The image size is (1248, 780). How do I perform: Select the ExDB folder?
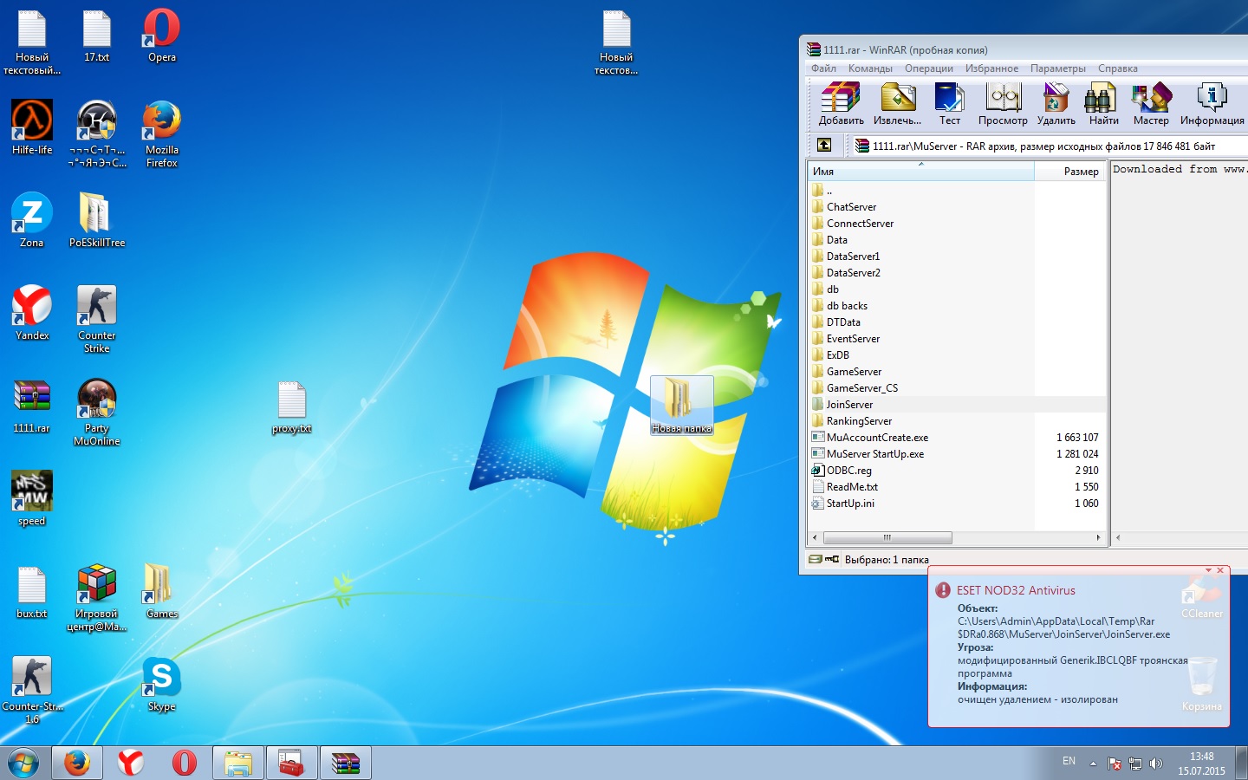click(x=837, y=355)
